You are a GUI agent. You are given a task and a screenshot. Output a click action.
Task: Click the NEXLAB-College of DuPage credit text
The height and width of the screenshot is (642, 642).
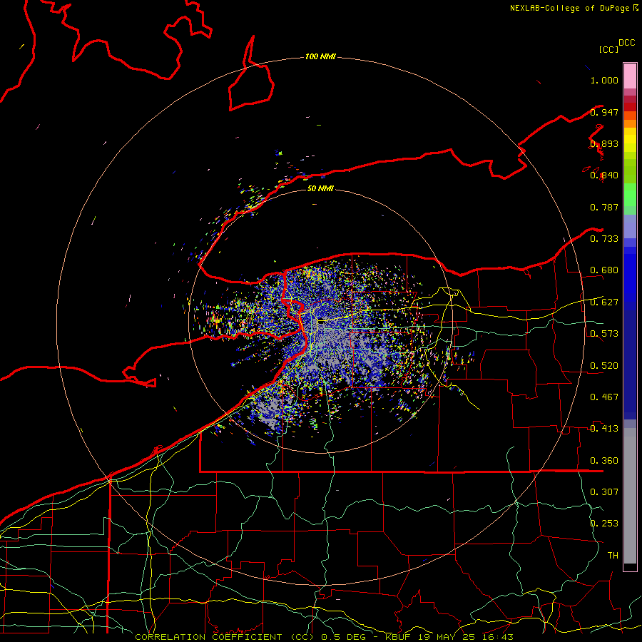point(574,8)
